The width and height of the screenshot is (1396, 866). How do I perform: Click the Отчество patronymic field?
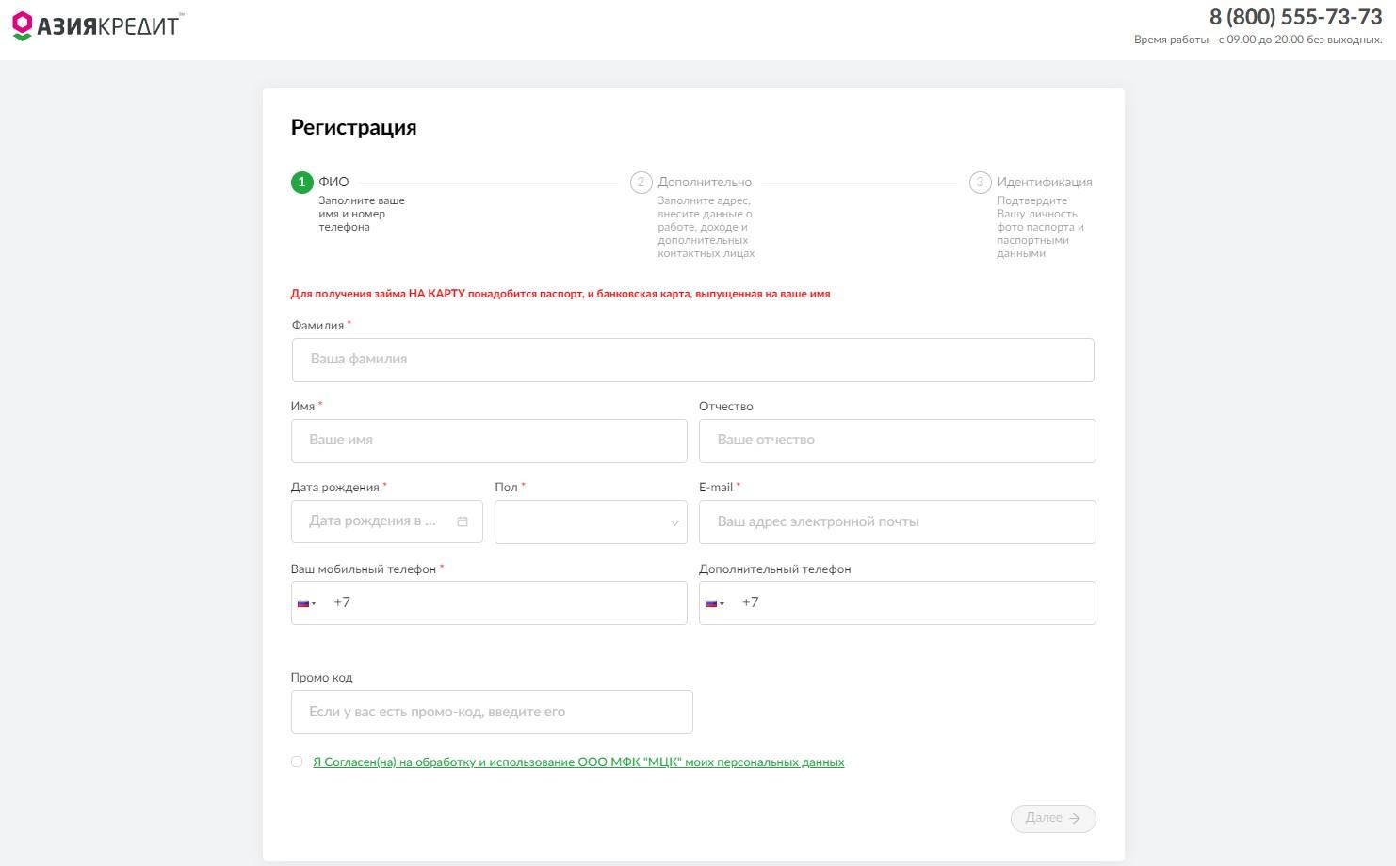(897, 441)
